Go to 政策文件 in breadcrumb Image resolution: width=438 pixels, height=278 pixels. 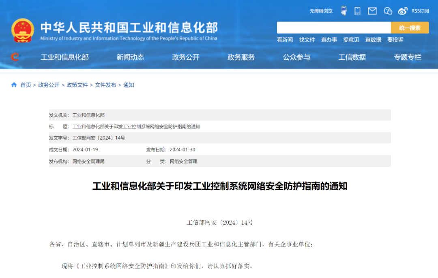77,85
